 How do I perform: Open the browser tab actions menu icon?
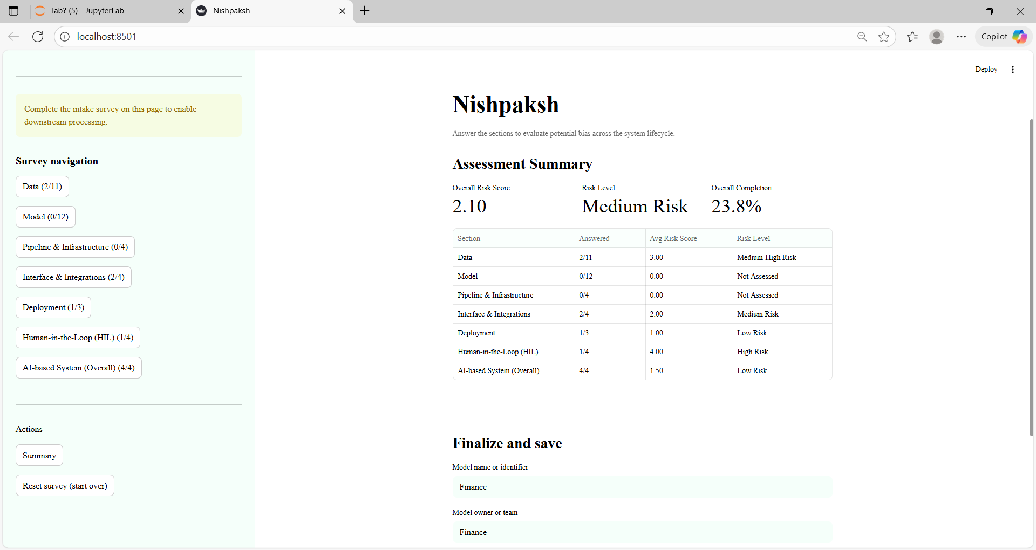(13, 11)
